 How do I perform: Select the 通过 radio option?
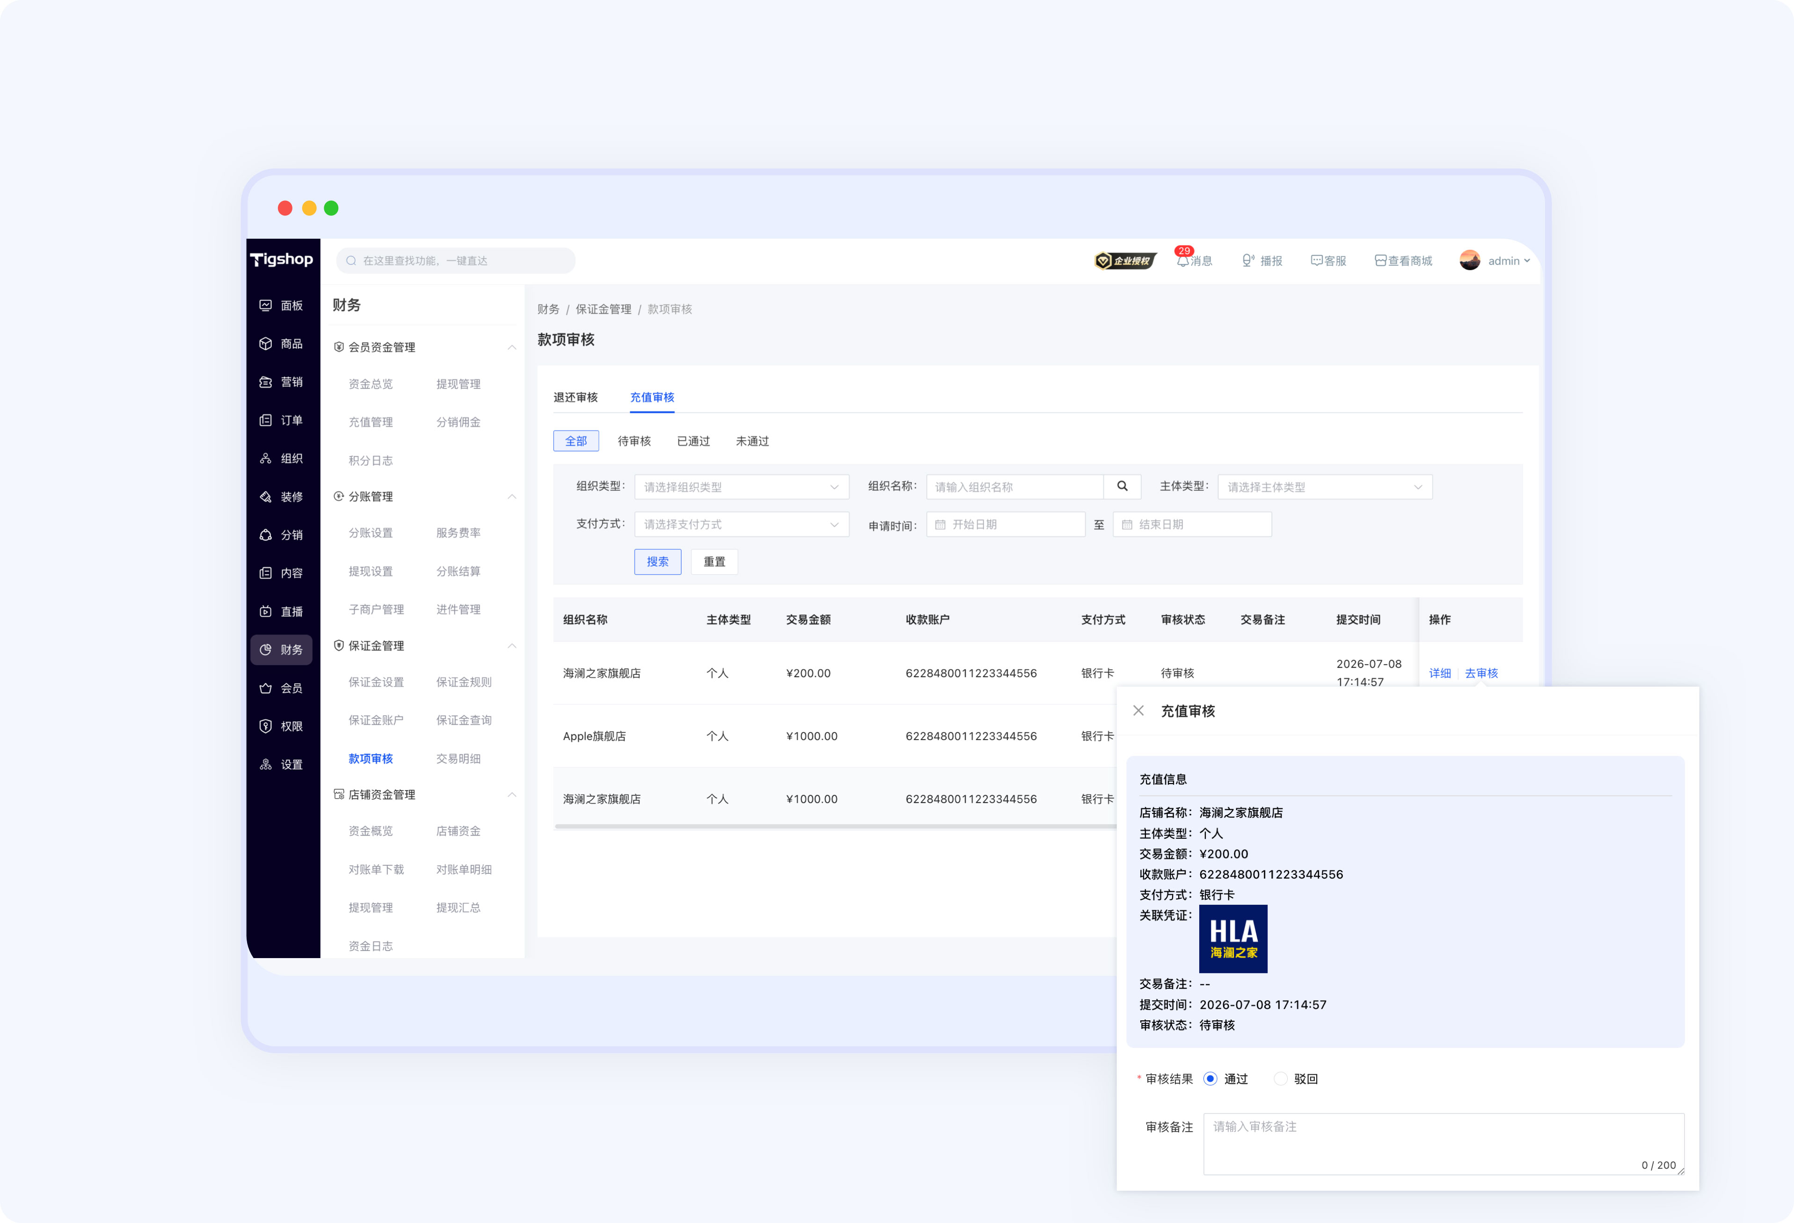(1211, 1079)
